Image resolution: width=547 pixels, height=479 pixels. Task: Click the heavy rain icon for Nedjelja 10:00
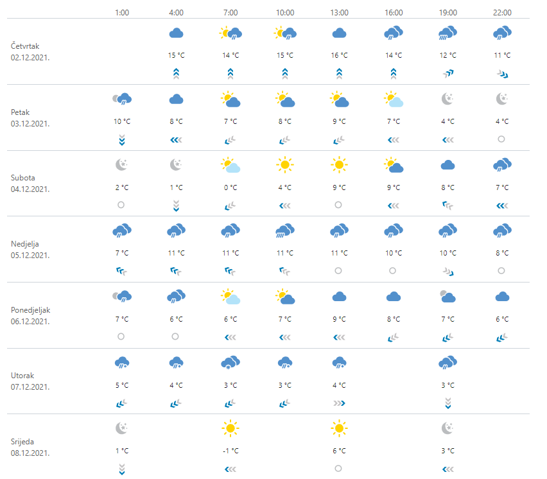pos(285,231)
